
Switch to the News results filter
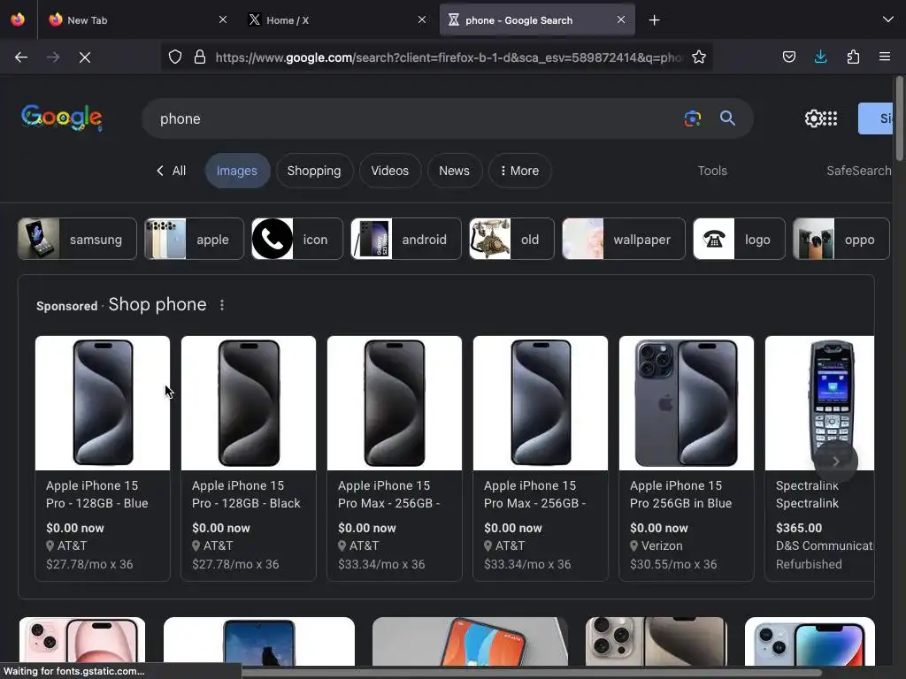tap(454, 171)
